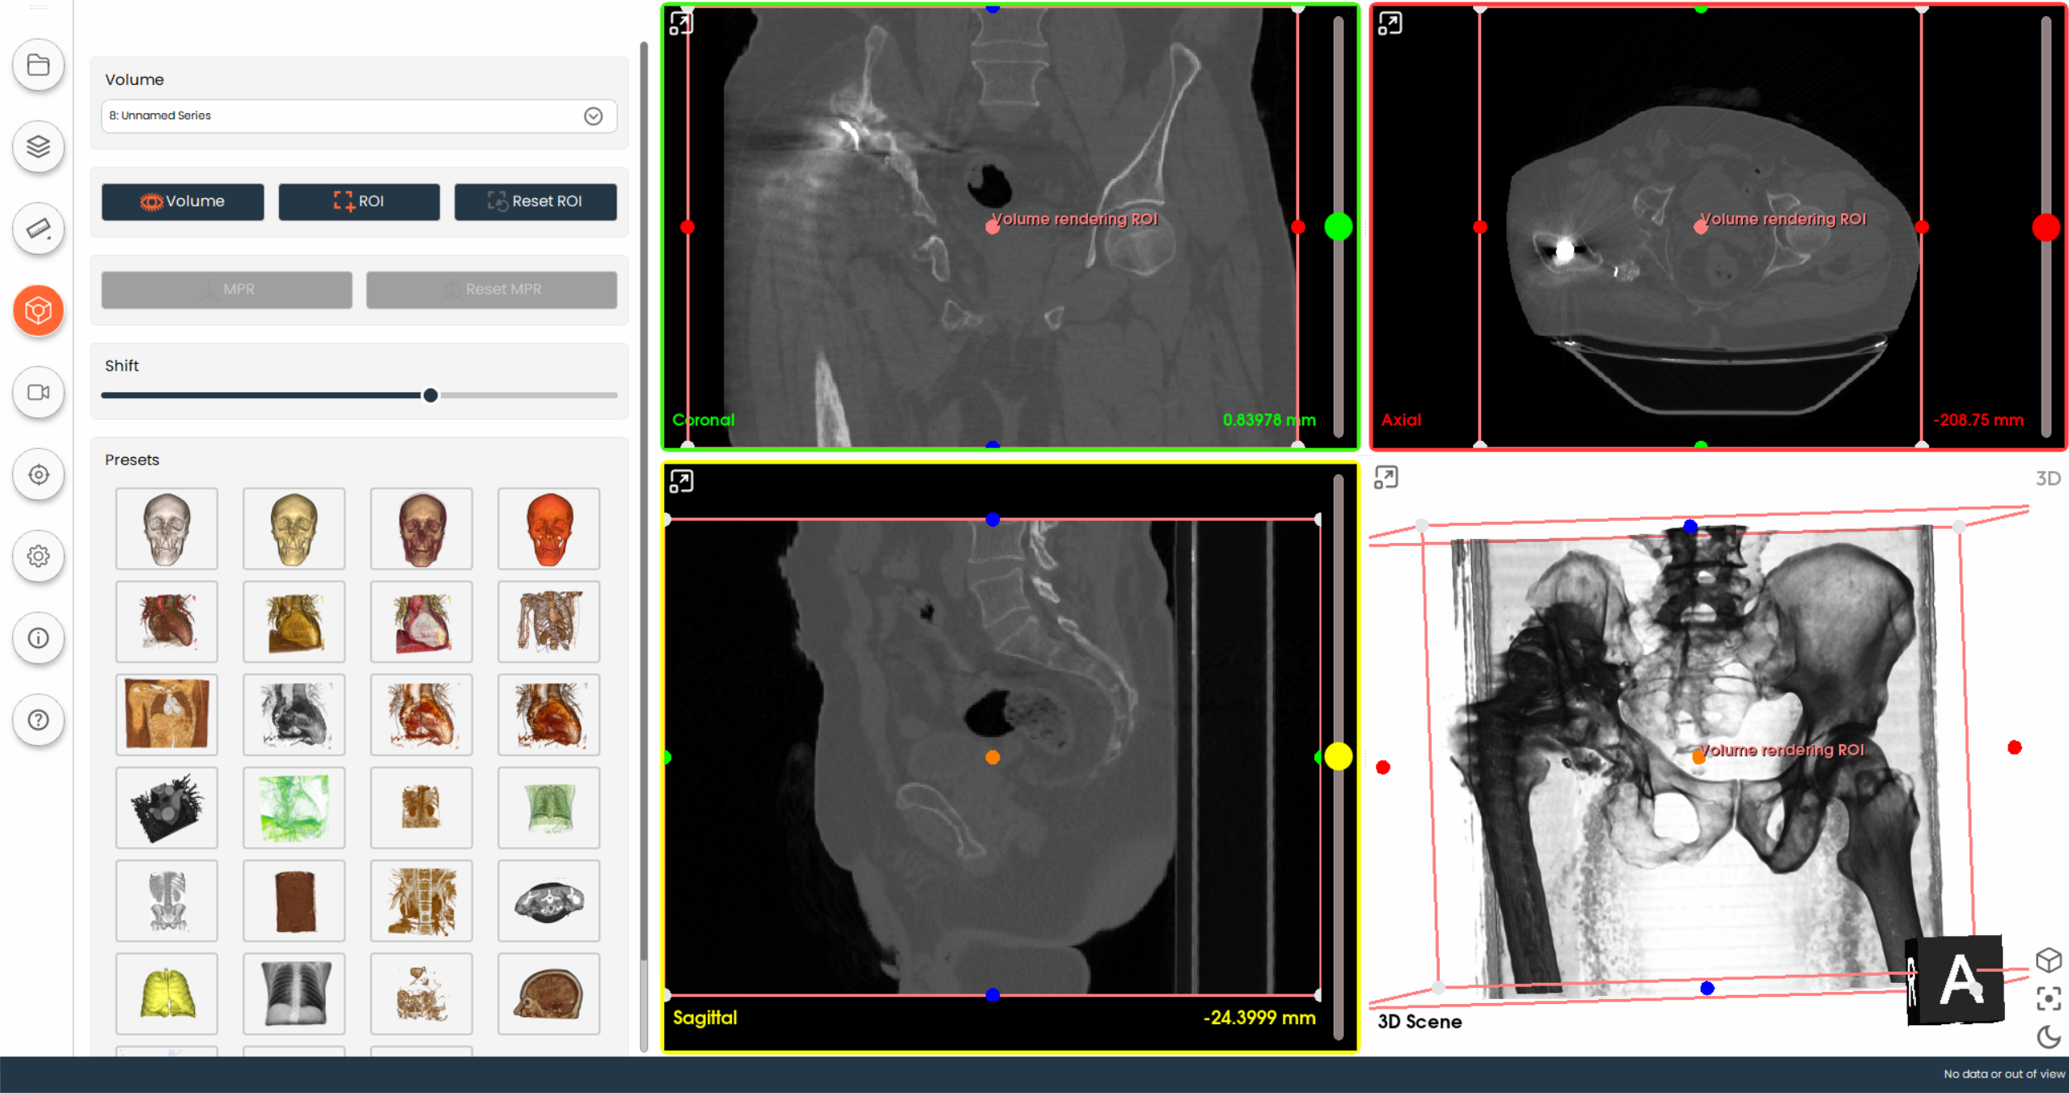Toggle Volume rendering visibility button
2069x1093 pixels.
(182, 201)
